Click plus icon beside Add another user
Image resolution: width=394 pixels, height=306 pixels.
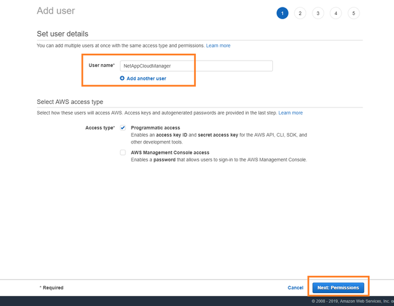point(122,79)
